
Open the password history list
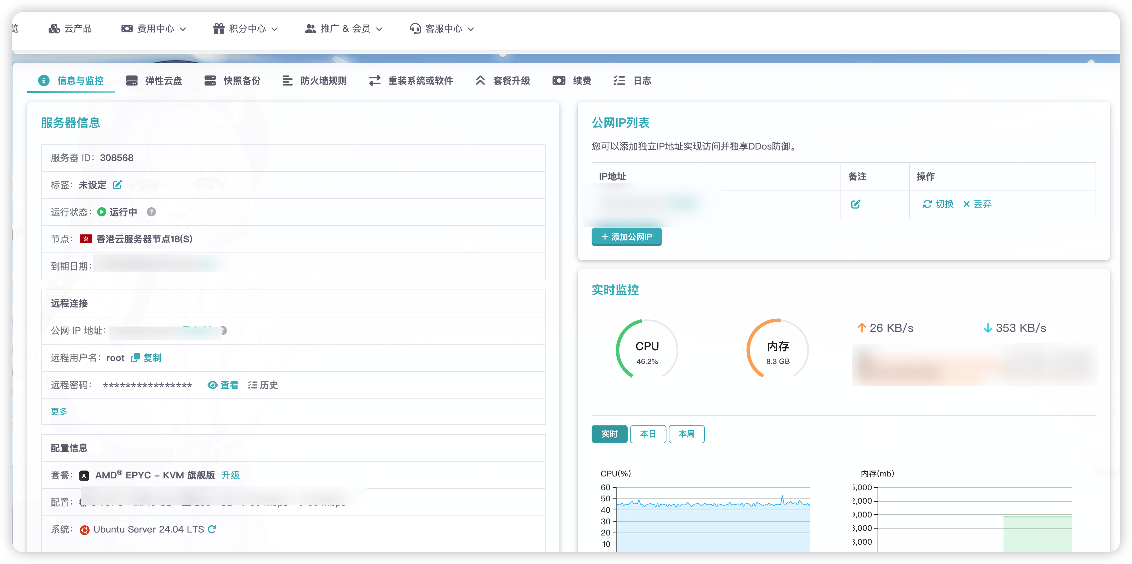[263, 385]
